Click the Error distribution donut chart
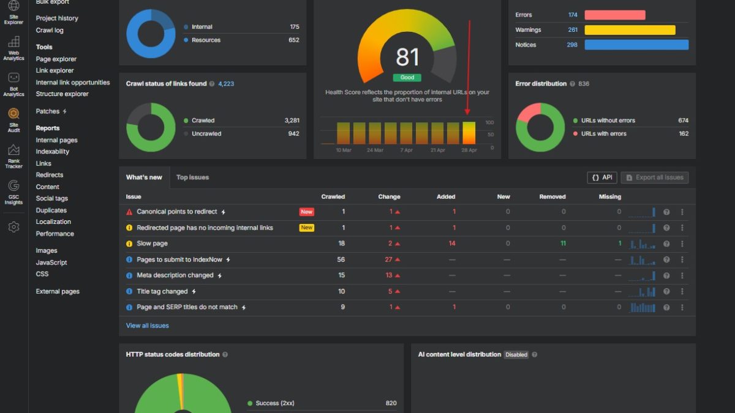 (540, 127)
